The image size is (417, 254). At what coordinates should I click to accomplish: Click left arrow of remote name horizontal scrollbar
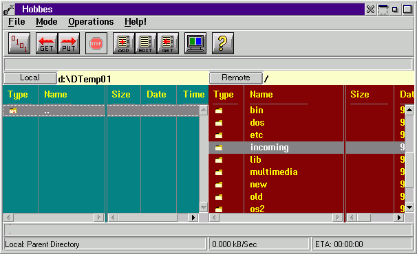[214, 218]
